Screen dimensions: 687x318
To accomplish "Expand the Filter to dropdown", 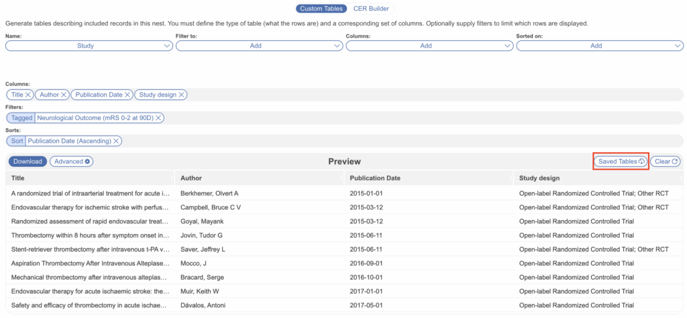I will [260, 46].
